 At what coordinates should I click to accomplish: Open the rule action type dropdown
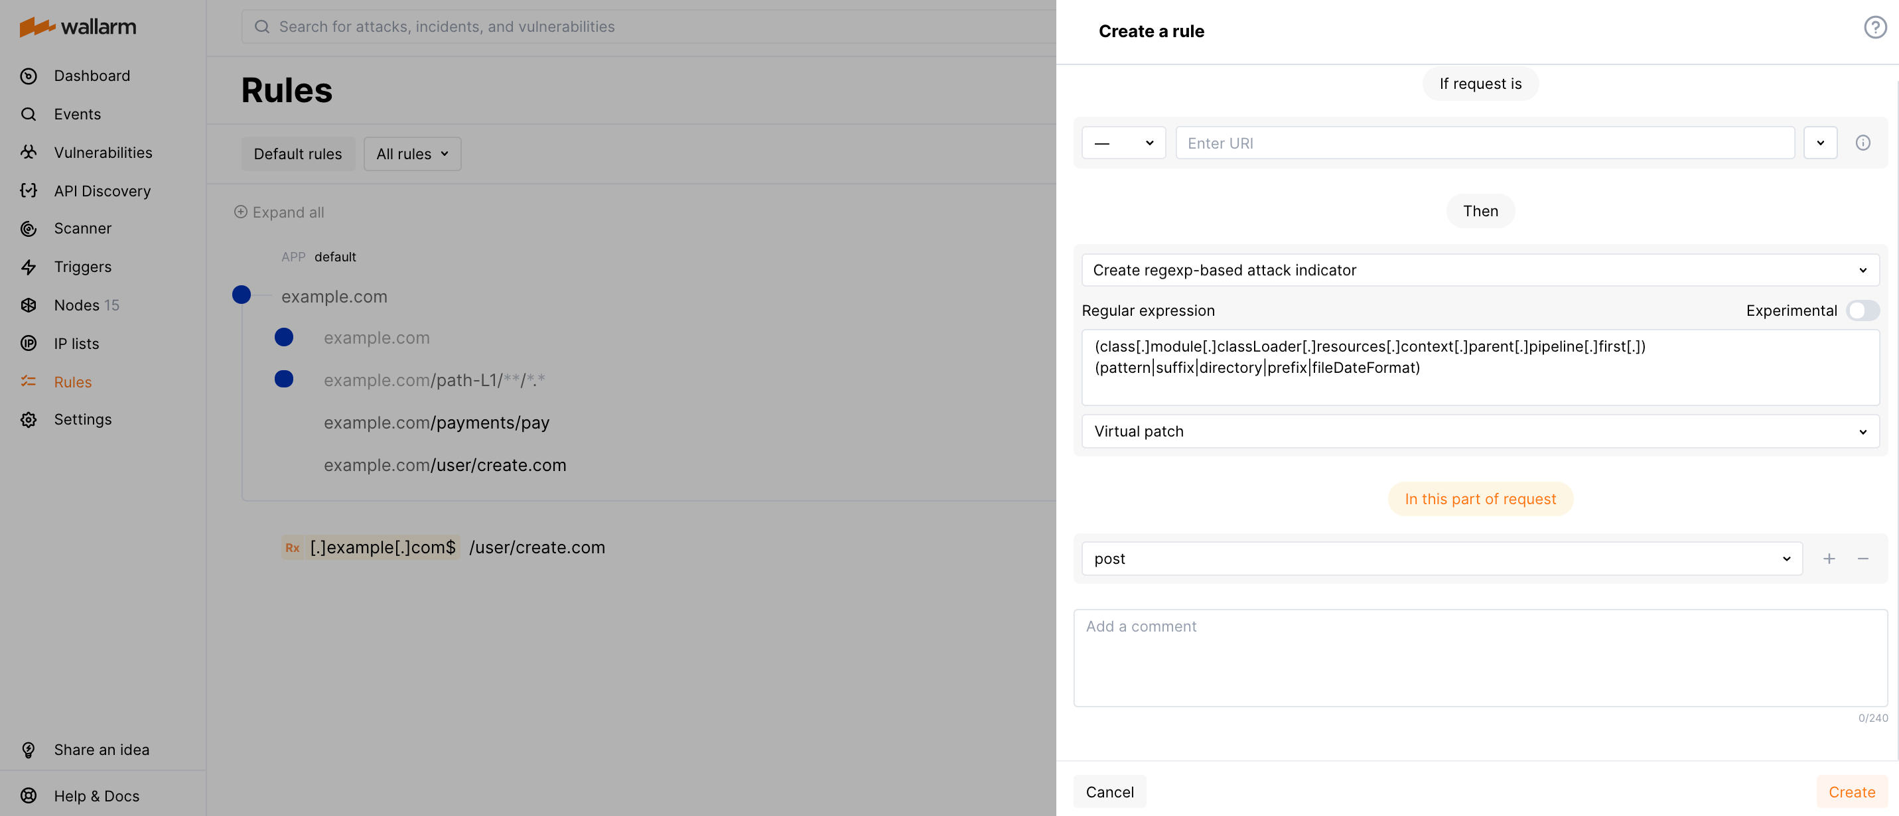pos(1480,271)
